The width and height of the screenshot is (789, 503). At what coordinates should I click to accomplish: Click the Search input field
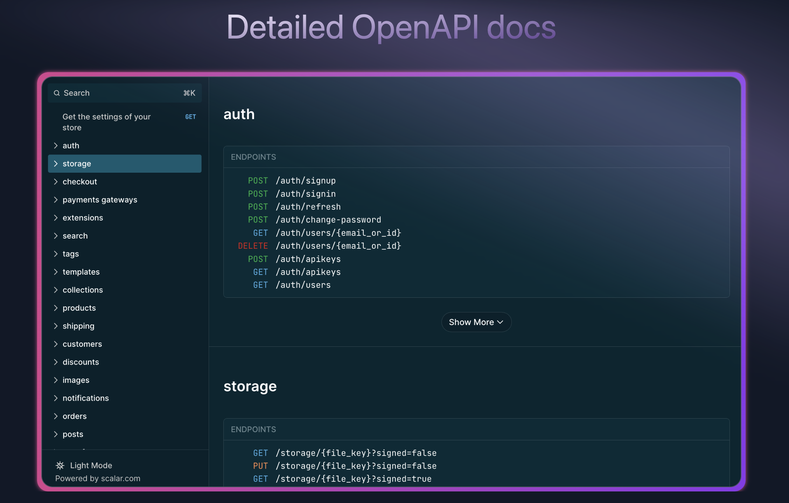point(125,93)
